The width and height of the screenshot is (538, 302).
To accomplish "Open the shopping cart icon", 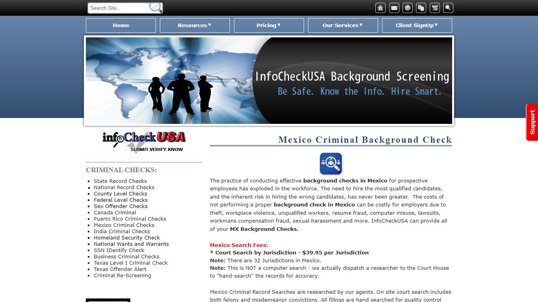I will pos(434,7).
